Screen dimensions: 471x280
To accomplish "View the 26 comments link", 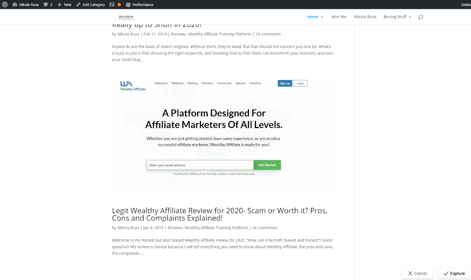I will click(x=265, y=228).
